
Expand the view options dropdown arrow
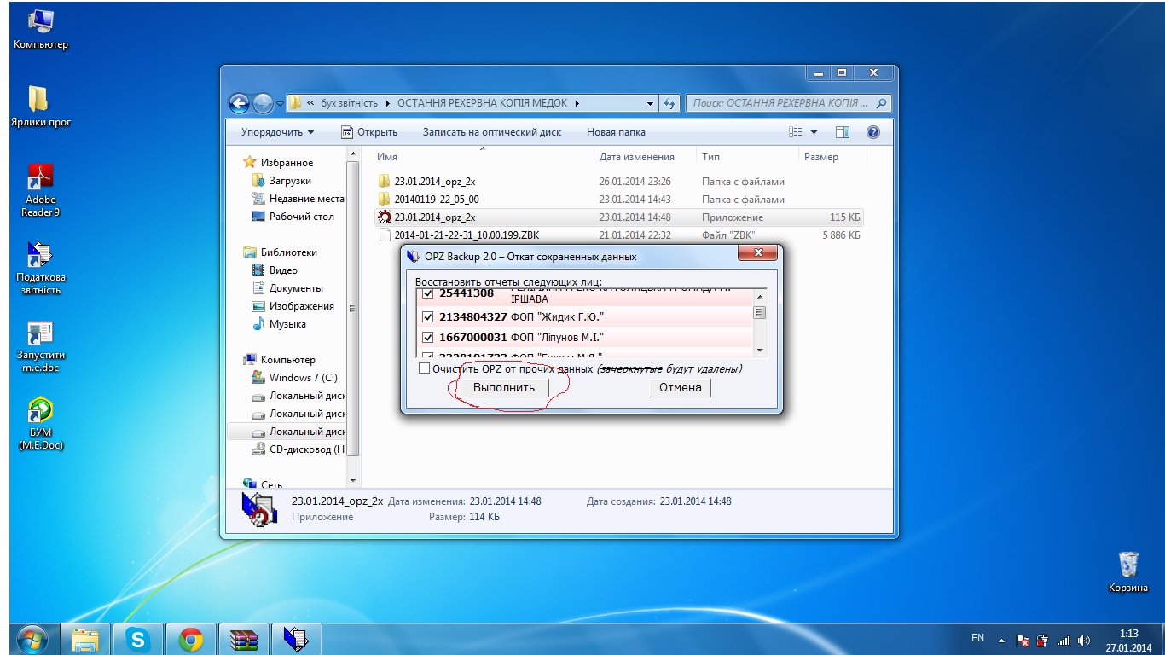click(x=814, y=132)
